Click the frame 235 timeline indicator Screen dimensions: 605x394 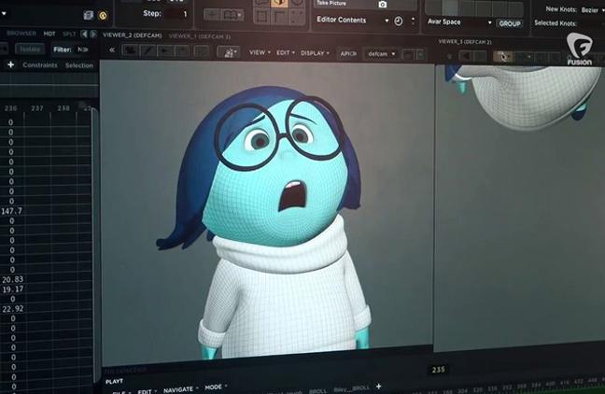tap(438, 370)
